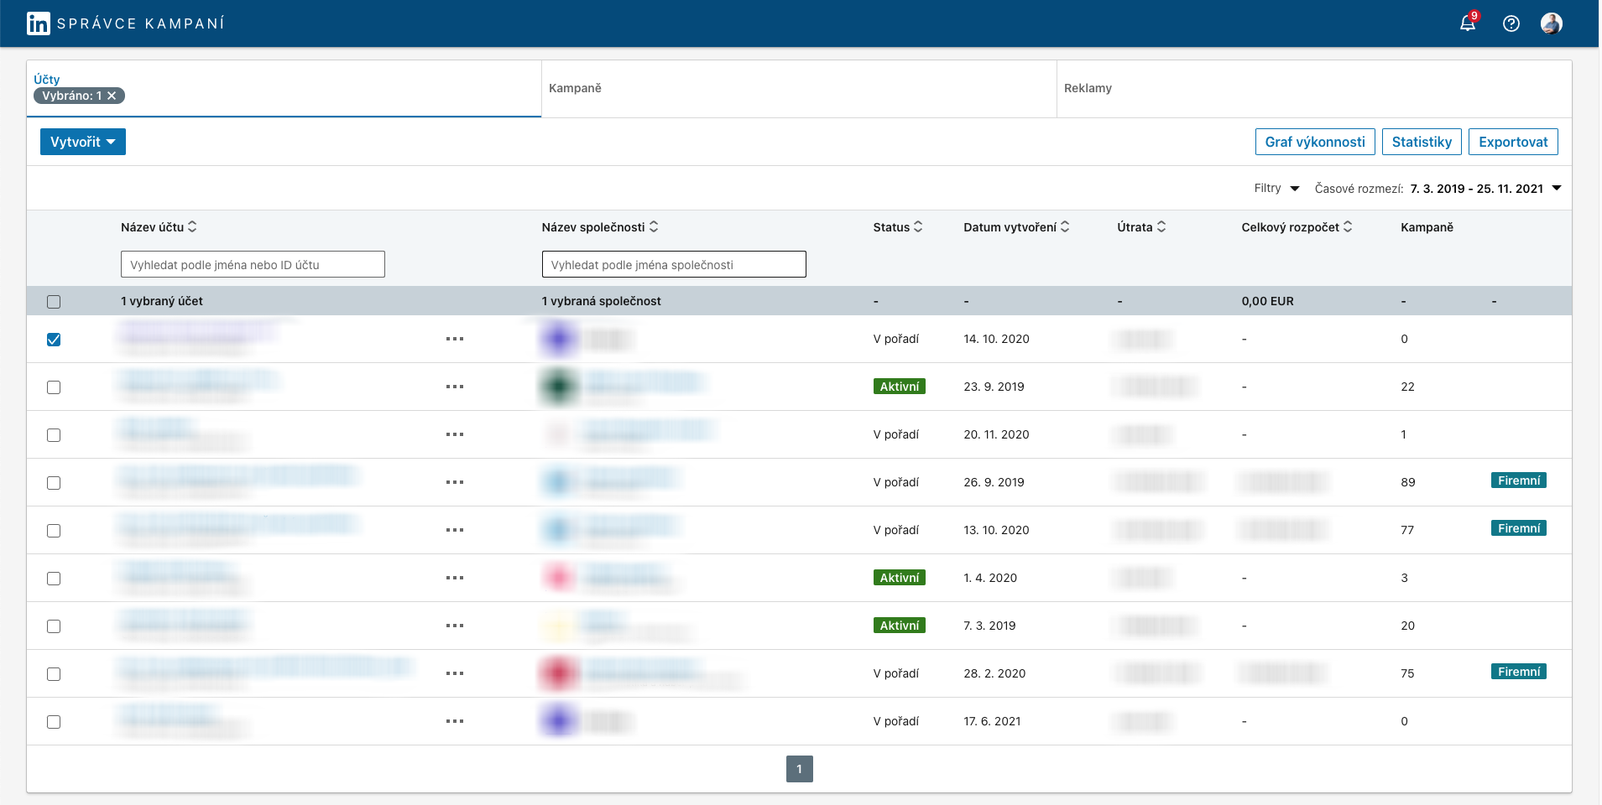The height and width of the screenshot is (805, 1602).
Task: Click the Exportovat button
Action: coord(1512,142)
